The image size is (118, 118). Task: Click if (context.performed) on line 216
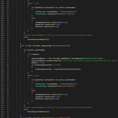(34, 50)
